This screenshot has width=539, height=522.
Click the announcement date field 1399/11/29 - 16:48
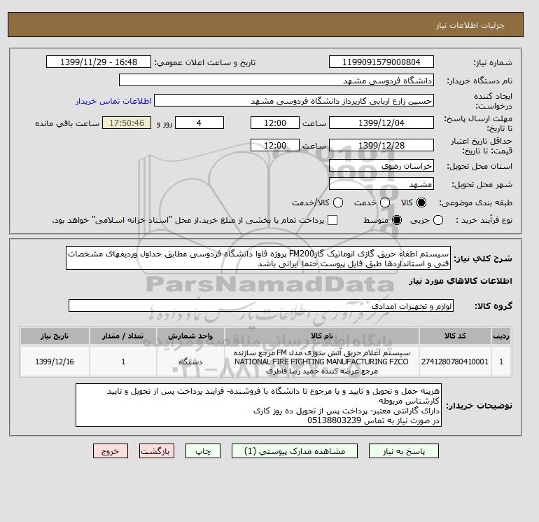pos(99,62)
